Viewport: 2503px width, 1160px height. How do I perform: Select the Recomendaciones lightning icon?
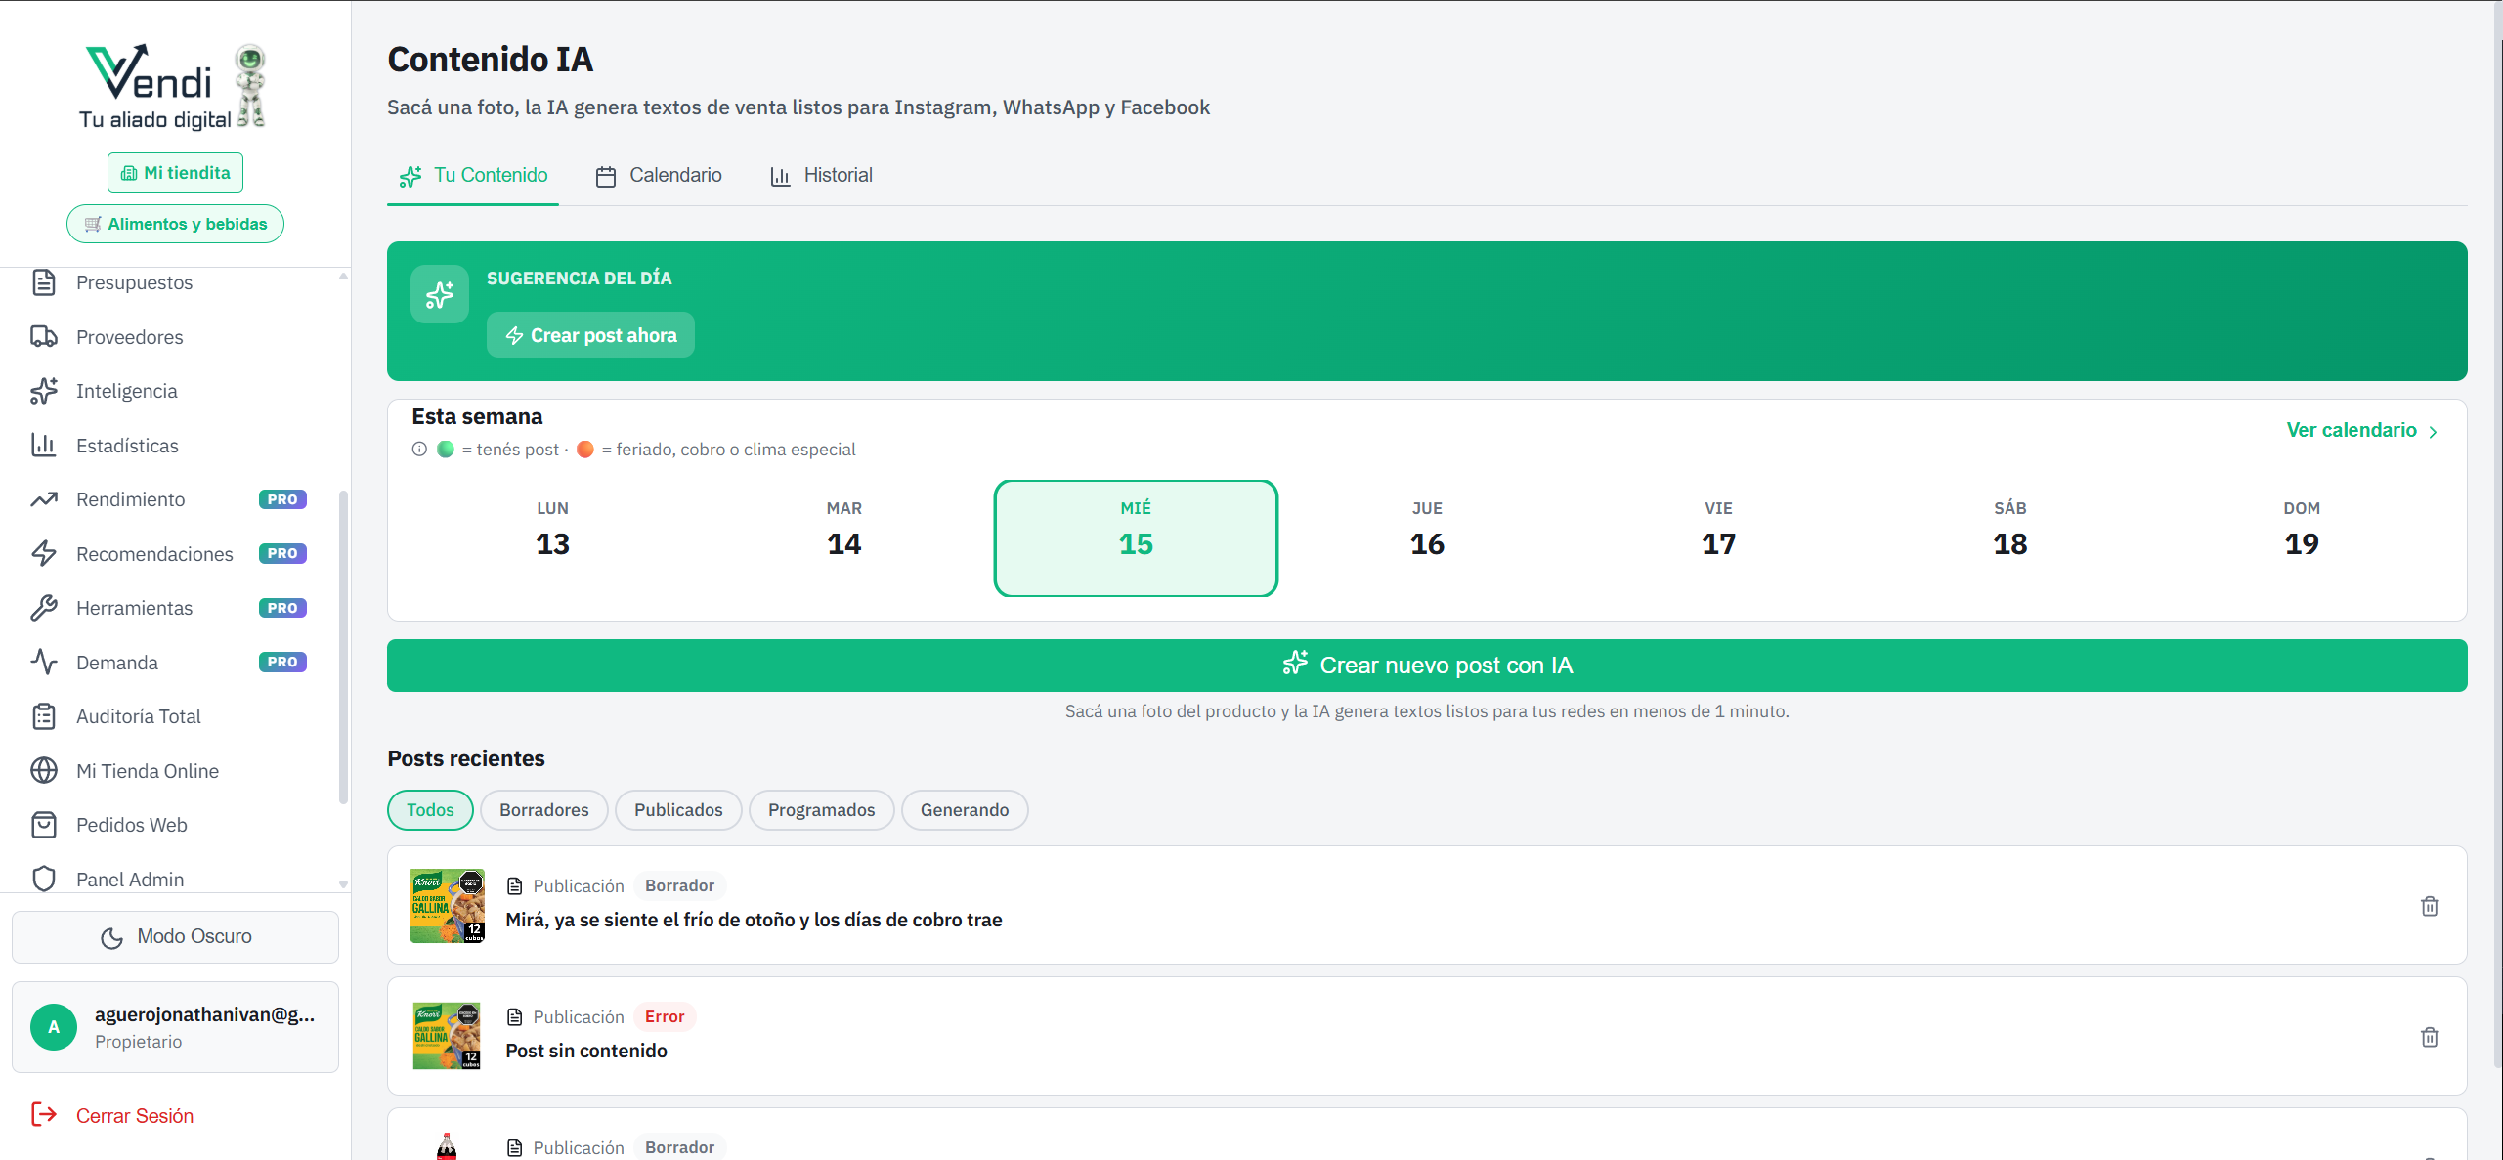[44, 553]
